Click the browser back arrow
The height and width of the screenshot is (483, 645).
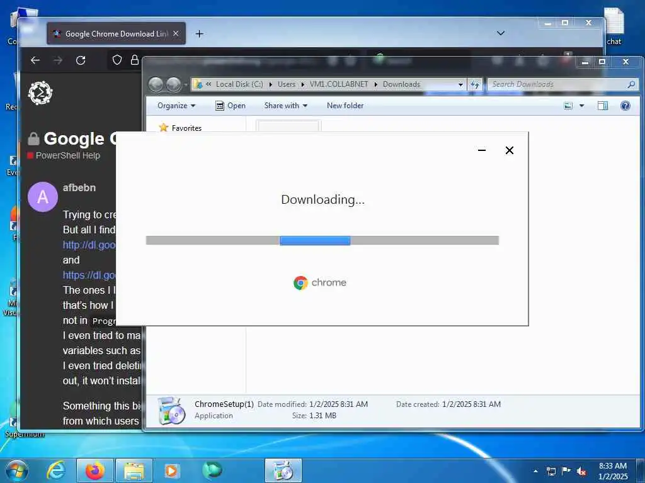coord(35,60)
